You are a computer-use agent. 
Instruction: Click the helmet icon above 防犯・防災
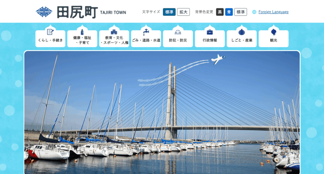coord(178,32)
